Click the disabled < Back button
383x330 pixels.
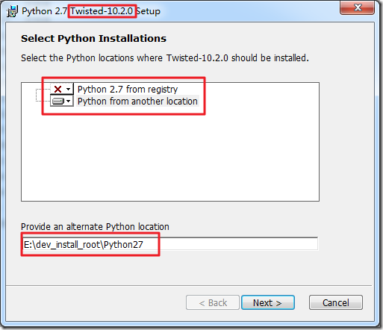point(213,302)
